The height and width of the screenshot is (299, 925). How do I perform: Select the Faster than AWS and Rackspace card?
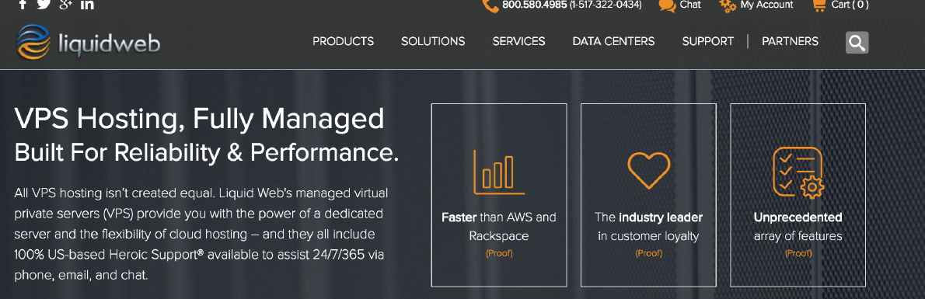coord(499,195)
